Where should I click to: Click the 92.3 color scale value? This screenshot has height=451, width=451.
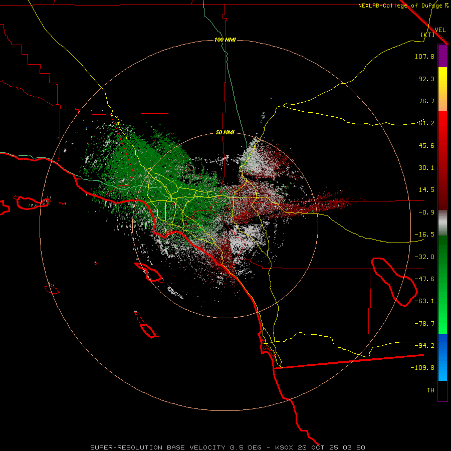[x=426, y=79]
